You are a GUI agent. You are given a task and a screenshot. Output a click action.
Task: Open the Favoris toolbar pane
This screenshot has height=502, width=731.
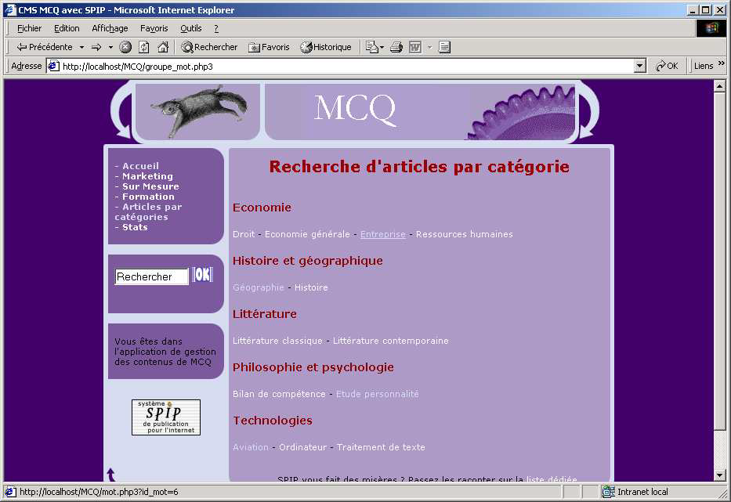tap(269, 47)
